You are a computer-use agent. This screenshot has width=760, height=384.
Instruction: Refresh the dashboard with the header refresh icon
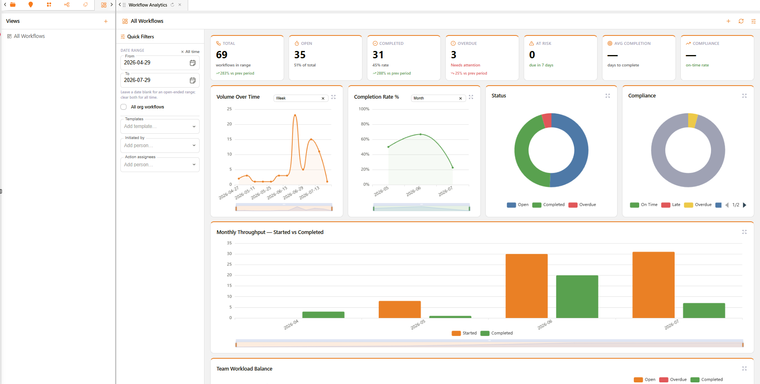[741, 21]
